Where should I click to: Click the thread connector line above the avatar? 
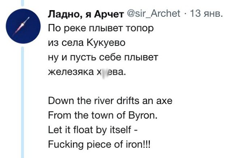pyautogui.click(x=23, y=3)
